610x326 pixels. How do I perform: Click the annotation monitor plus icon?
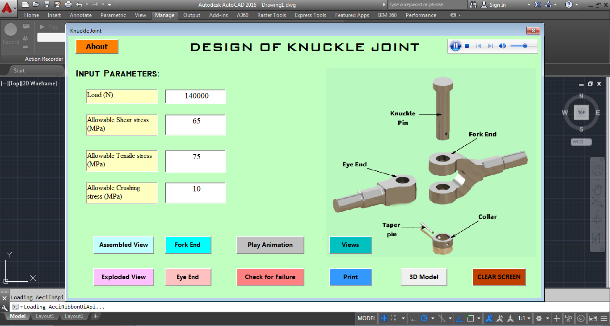556,318
